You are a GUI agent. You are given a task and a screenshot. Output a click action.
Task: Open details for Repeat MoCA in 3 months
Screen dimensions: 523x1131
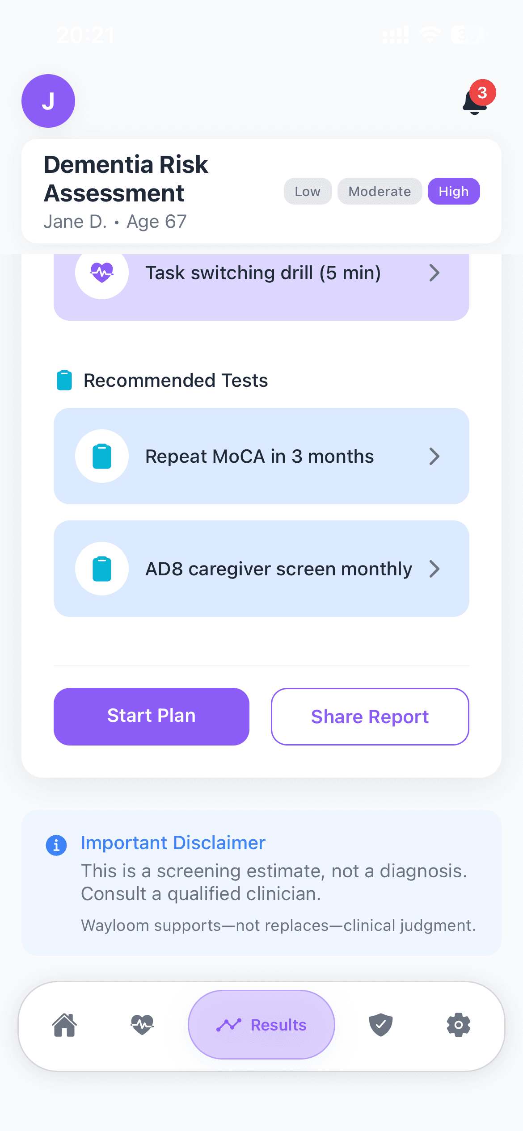261,456
